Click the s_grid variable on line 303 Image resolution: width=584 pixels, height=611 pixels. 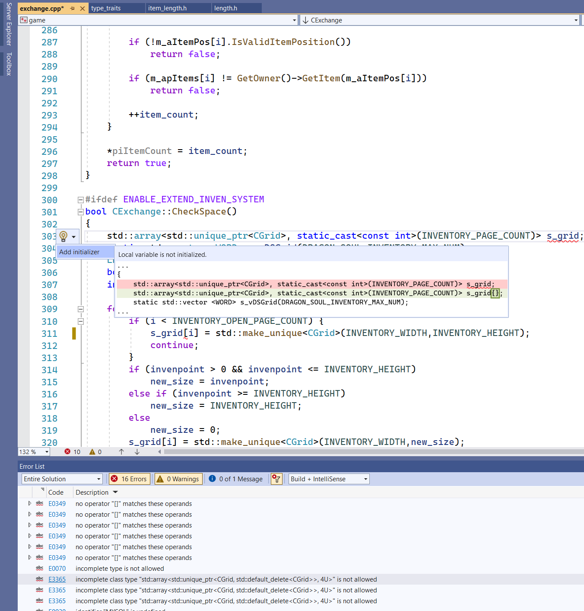tap(562, 236)
